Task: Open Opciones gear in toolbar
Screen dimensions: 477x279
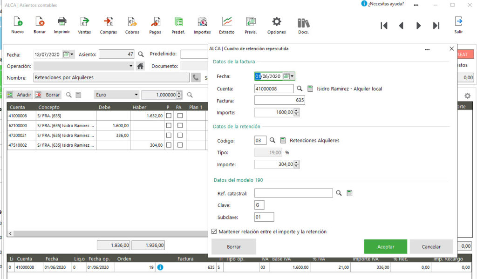Action: pyautogui.click(x=277, y=25)
